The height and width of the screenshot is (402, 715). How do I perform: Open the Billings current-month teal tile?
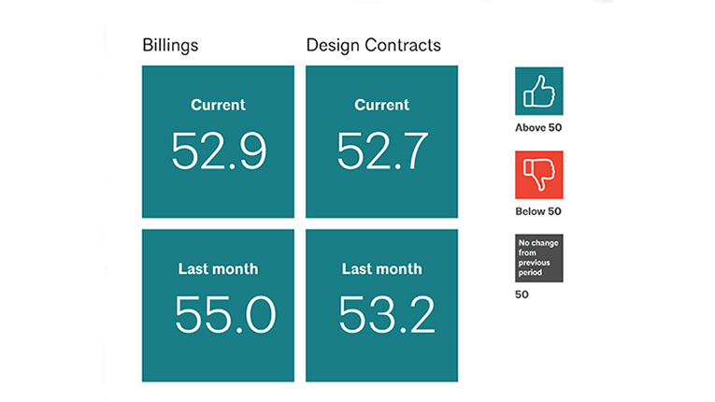(218, 187)
